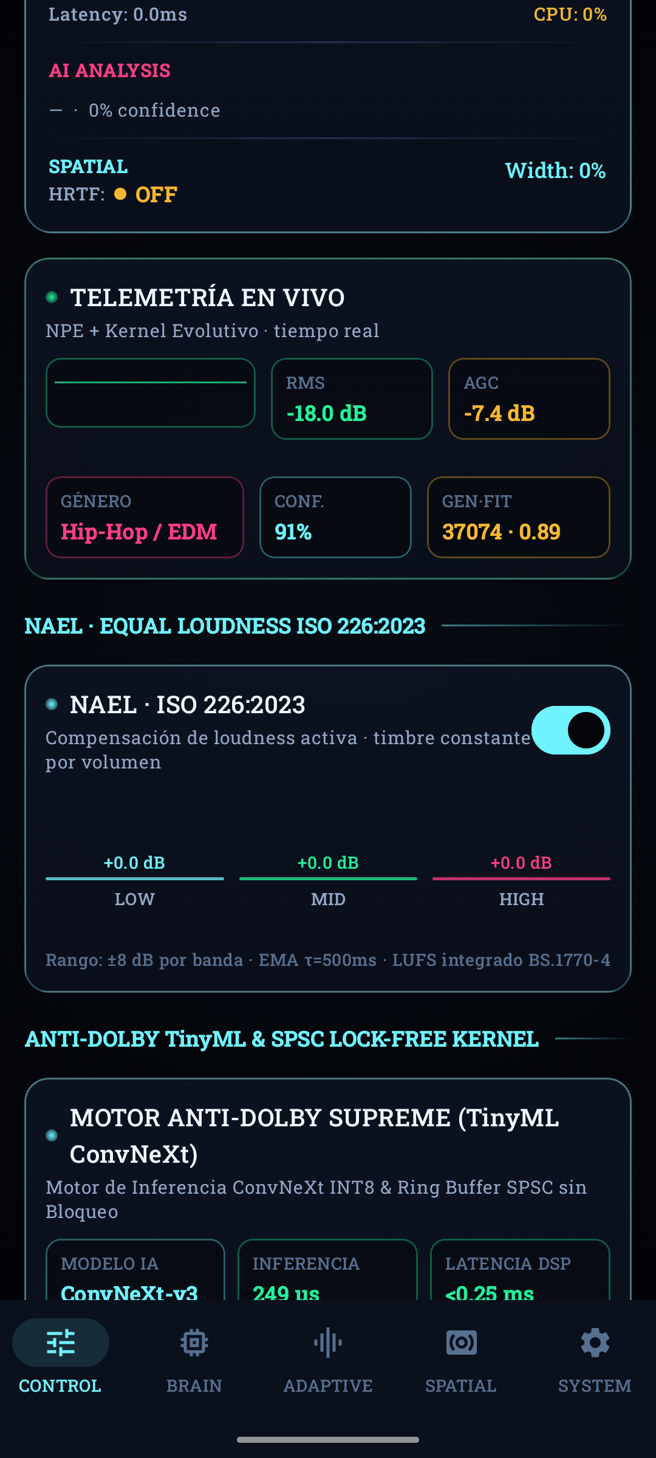
Task: Tap the Width: 0% value
Action: coord(555,171)
